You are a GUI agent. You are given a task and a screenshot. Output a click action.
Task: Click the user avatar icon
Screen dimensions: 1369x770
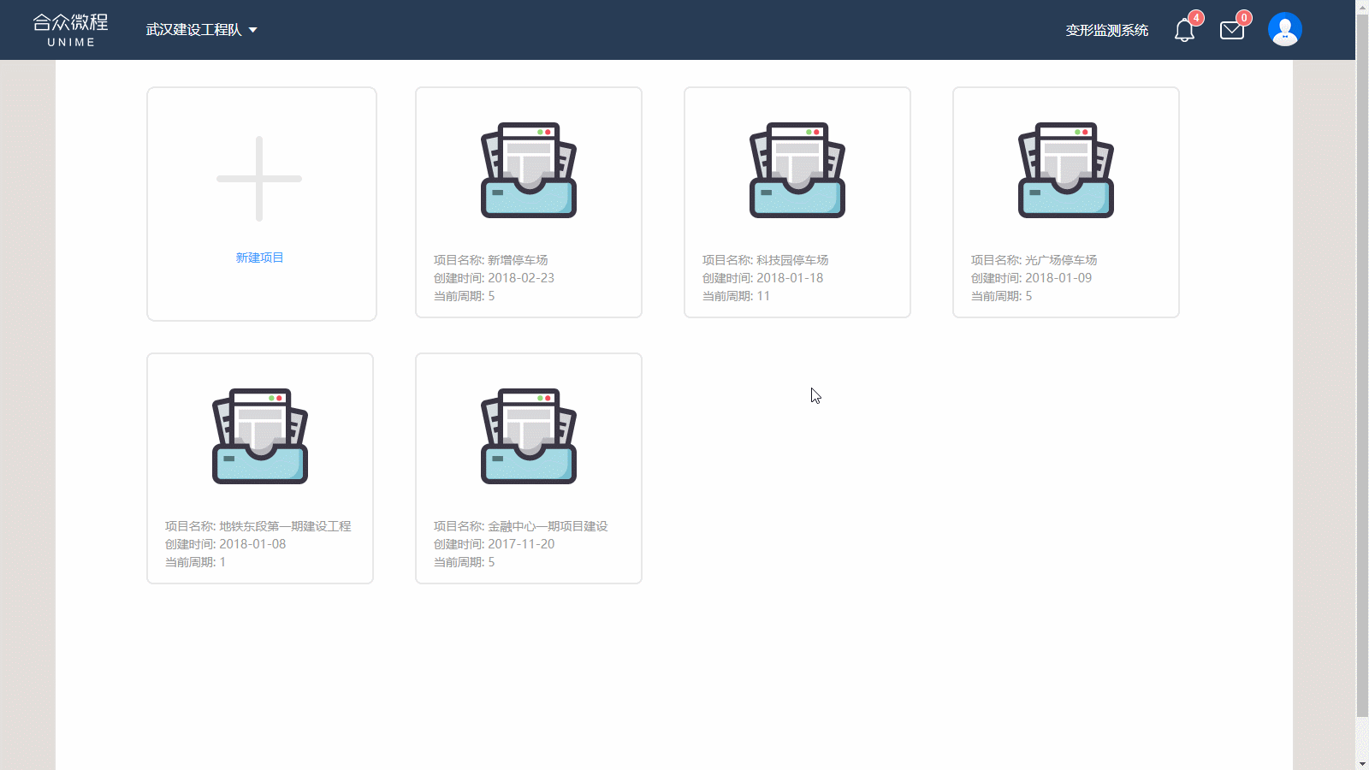point(1284,30)
